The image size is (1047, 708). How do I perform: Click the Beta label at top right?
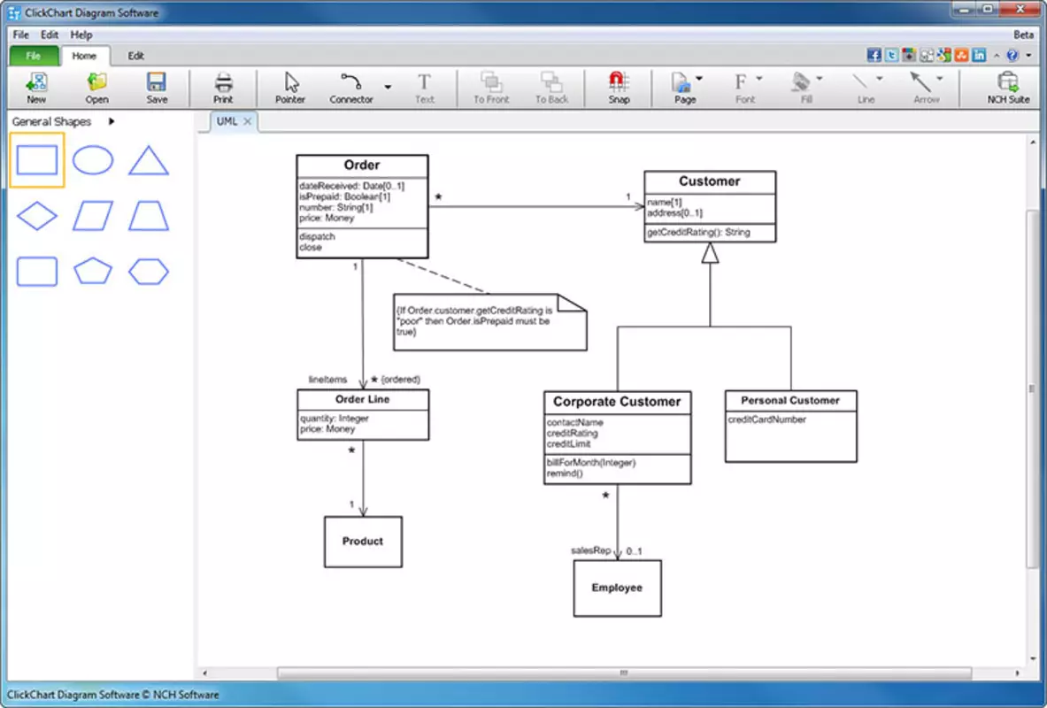pyautogui.click(x=1023, y=35)
